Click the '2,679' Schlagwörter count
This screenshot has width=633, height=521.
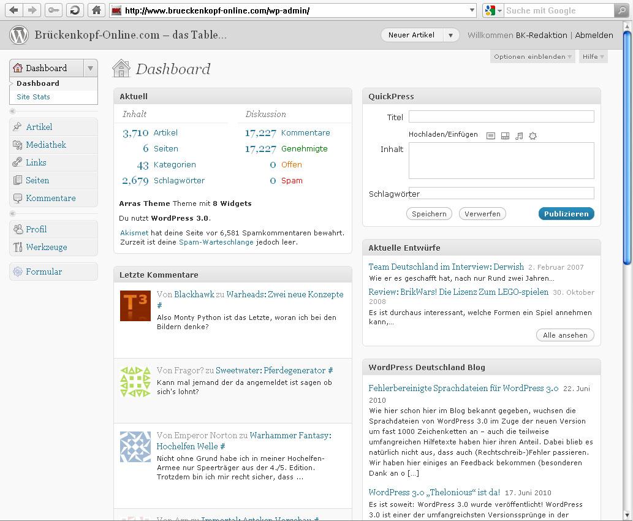point(135,181)
